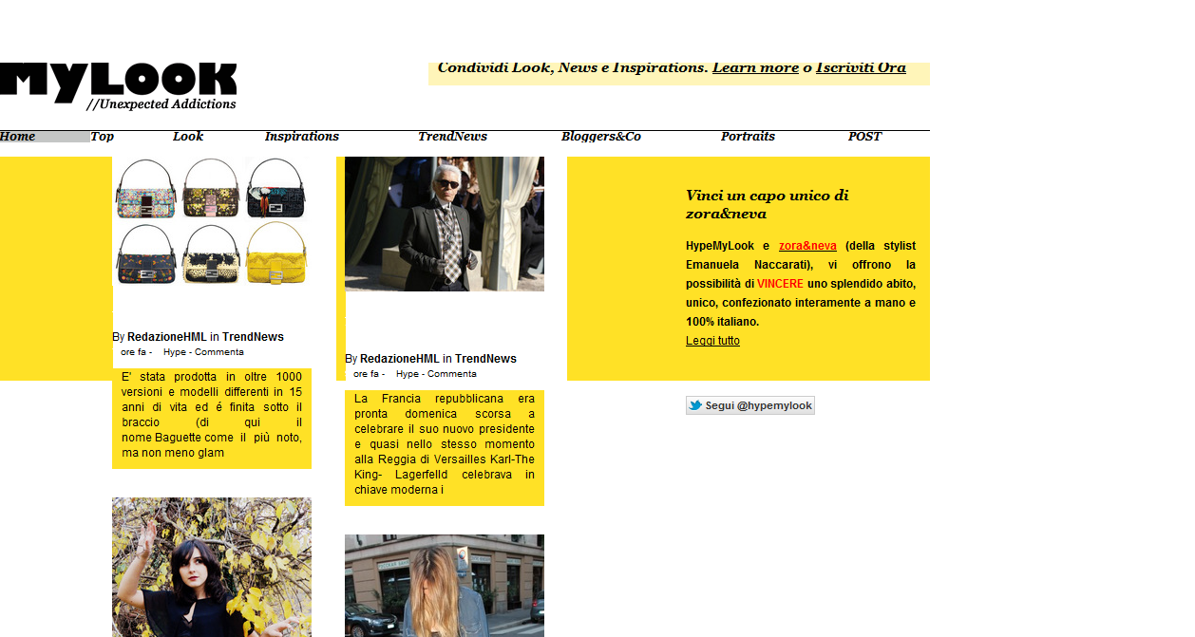Open the Look navigation tab
Image resolution: width=1195 pixels, height=637 pixels.
[188, 137]
